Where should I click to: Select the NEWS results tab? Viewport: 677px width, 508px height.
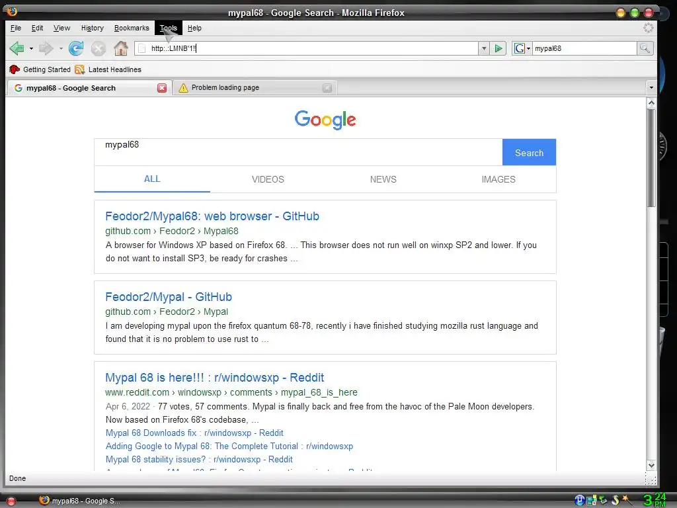point(383,179)
